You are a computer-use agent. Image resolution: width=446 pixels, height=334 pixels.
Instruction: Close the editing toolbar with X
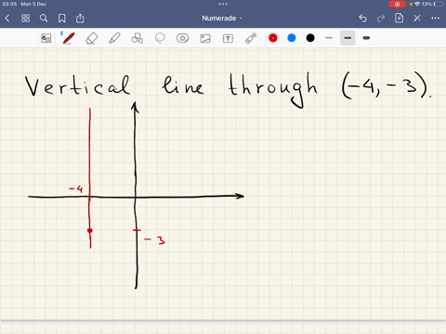coord(417,19)
